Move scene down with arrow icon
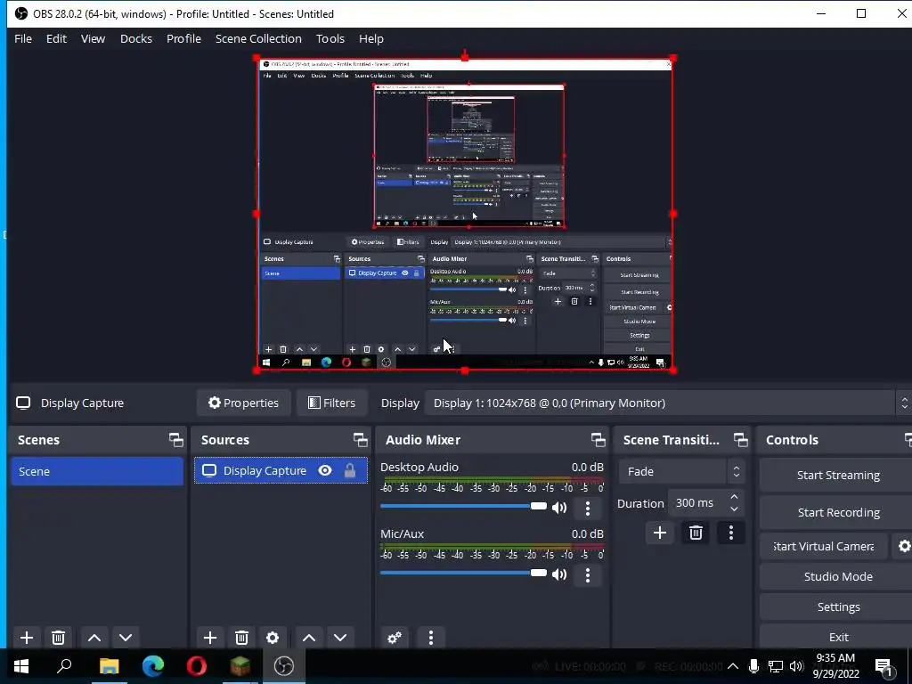Image resolution: width=912 pixels, height=684 pixels. pos(126,638)
